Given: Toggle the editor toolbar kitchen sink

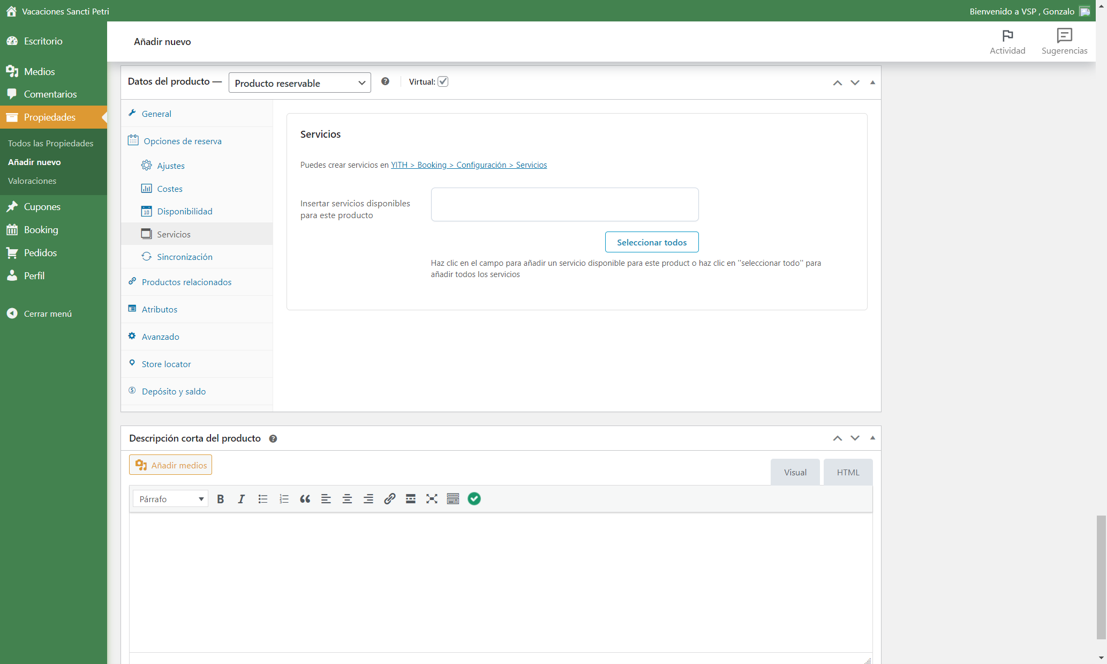Looking at the screenshot, I should pos(453,499).
